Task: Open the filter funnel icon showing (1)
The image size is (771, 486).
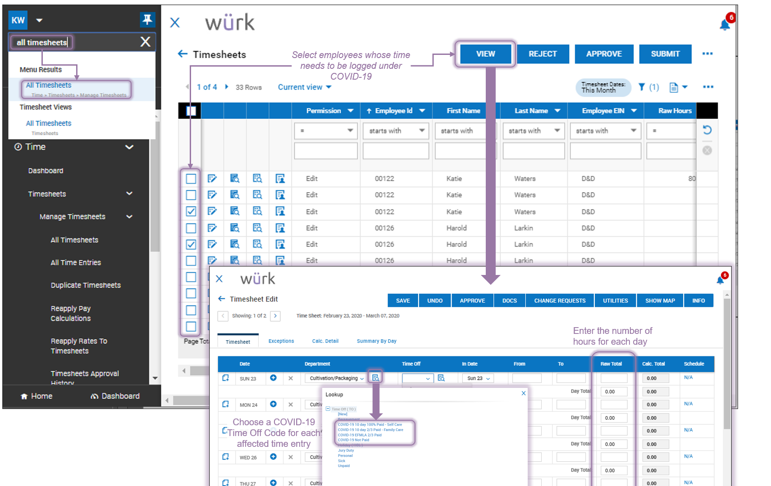Action: click(642, 87)
